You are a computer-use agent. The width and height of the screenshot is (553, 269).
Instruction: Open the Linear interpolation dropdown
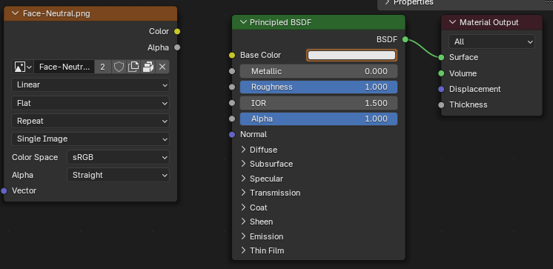(x=90, y=85)
